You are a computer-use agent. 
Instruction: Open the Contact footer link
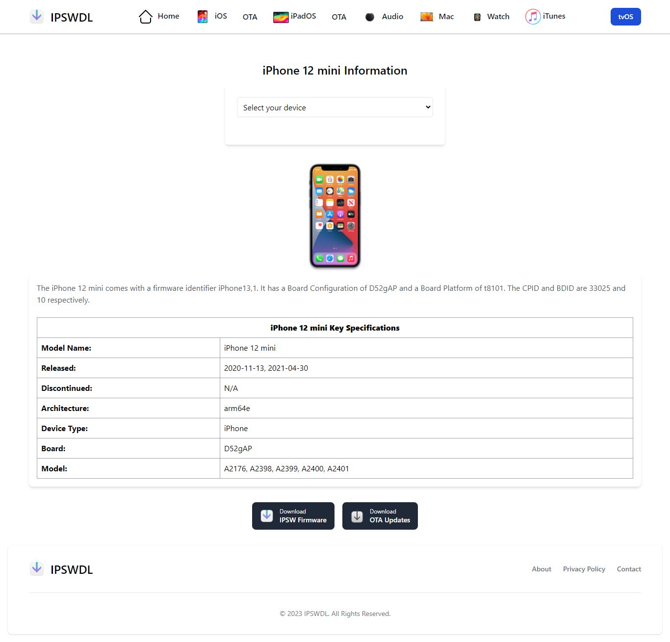point(629,569)
